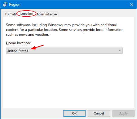Click the blue title bar empty area
The image size is (137, 119).
point(75,5)
